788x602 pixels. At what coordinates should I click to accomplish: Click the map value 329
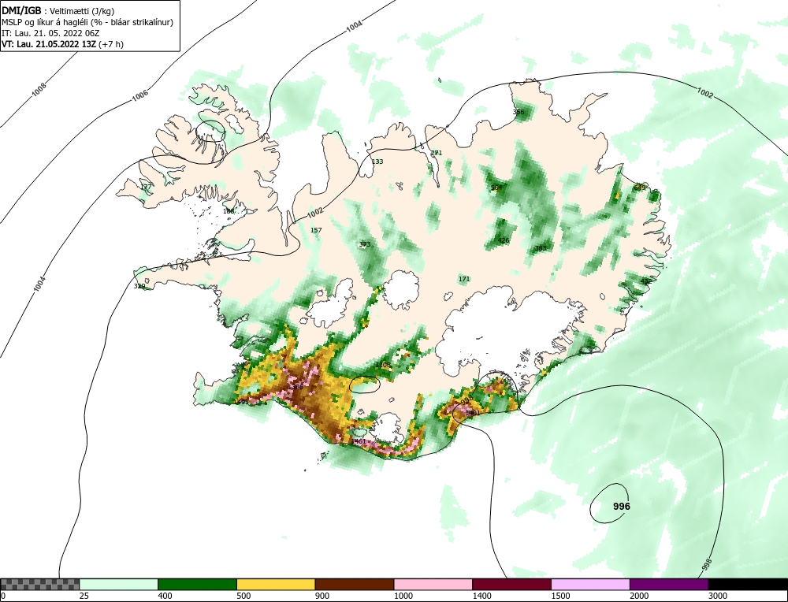click(139, 287)
